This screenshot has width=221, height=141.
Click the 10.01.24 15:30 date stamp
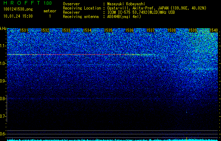18,16
